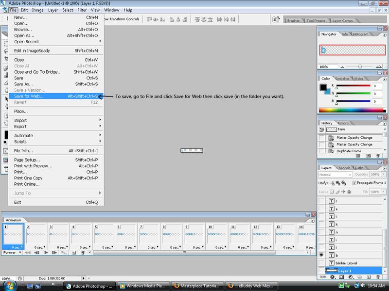The width and height of the screenshot is (389, 291).
Task: Toggle visibility box of Layer 1
Action: [321, 271]
